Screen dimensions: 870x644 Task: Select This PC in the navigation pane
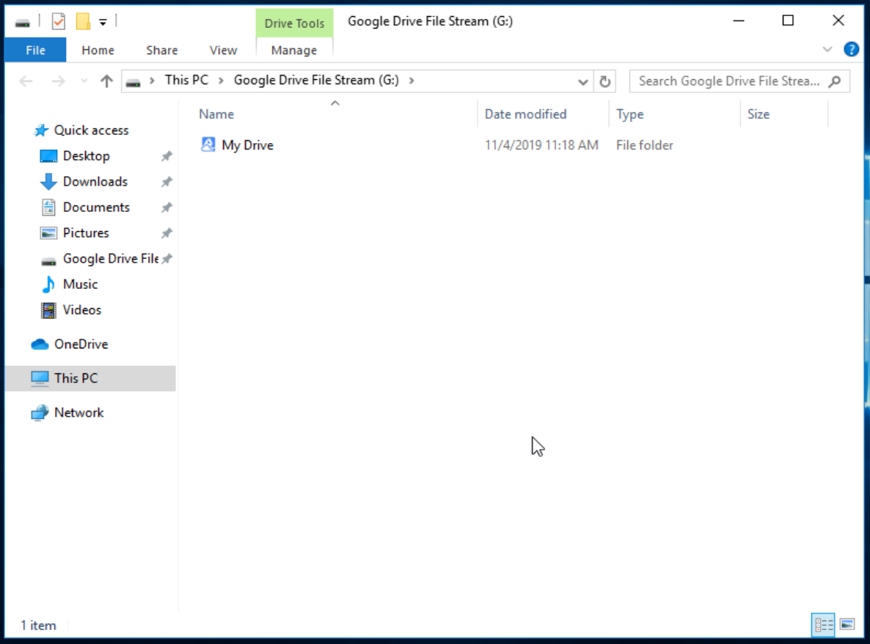coord(76,378)
